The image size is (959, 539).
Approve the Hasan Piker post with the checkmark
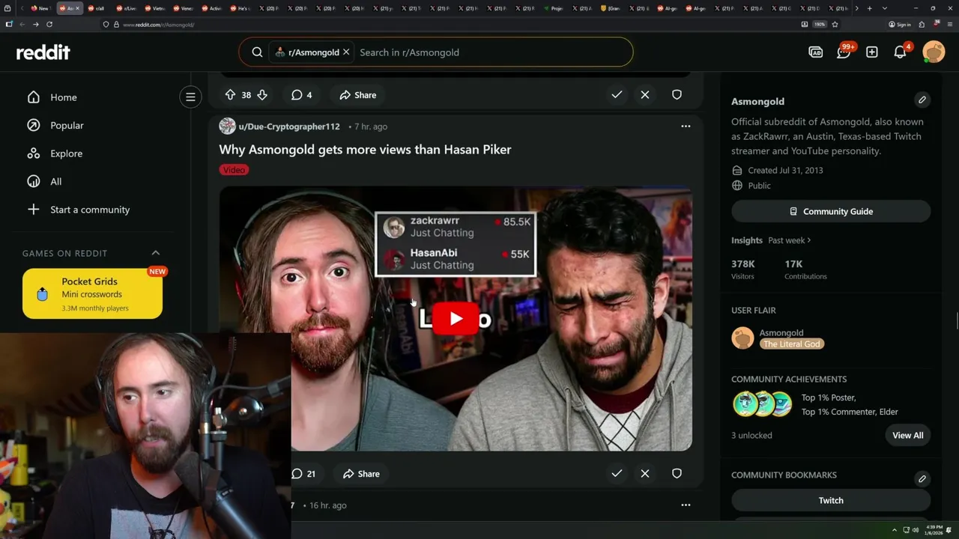[x=617, y=474]
